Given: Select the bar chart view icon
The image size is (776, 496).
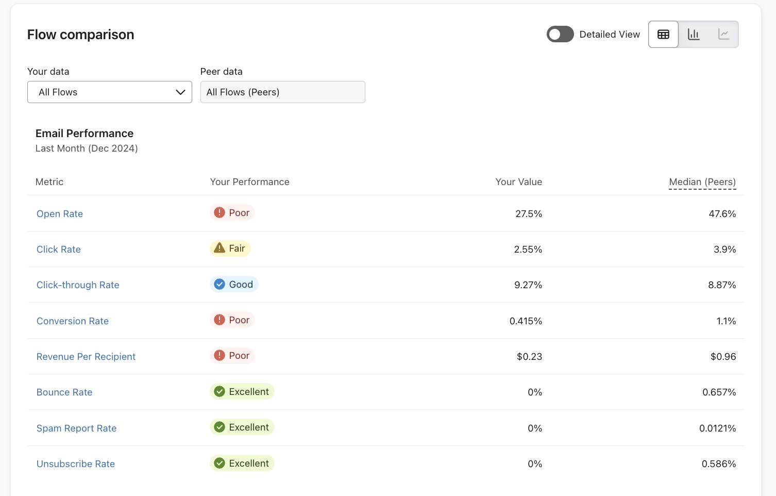Looking at the screenshot, I should 694,34.
